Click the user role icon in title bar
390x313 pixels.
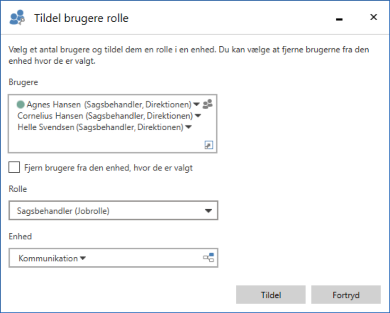[17, 18]
